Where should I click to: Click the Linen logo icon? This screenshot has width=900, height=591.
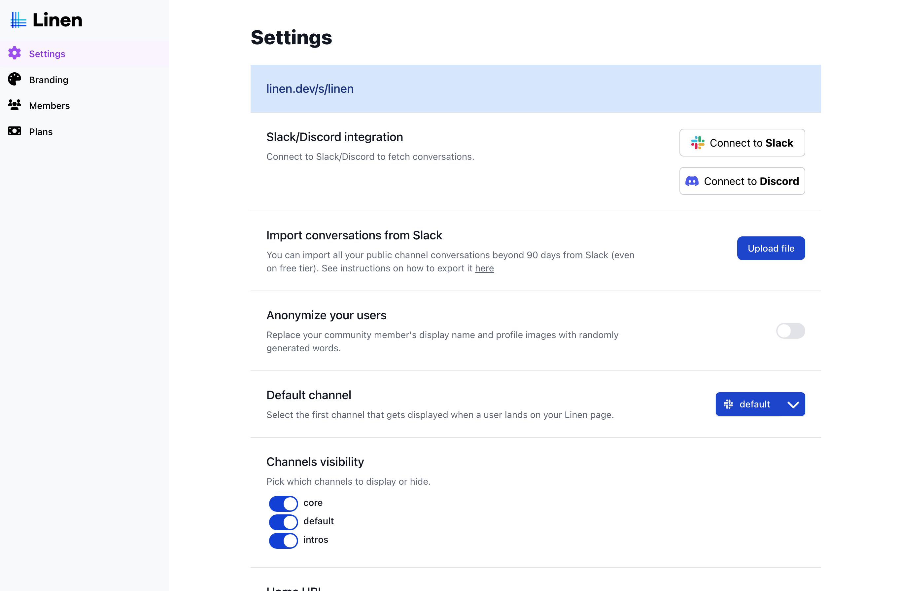point(18,20)
